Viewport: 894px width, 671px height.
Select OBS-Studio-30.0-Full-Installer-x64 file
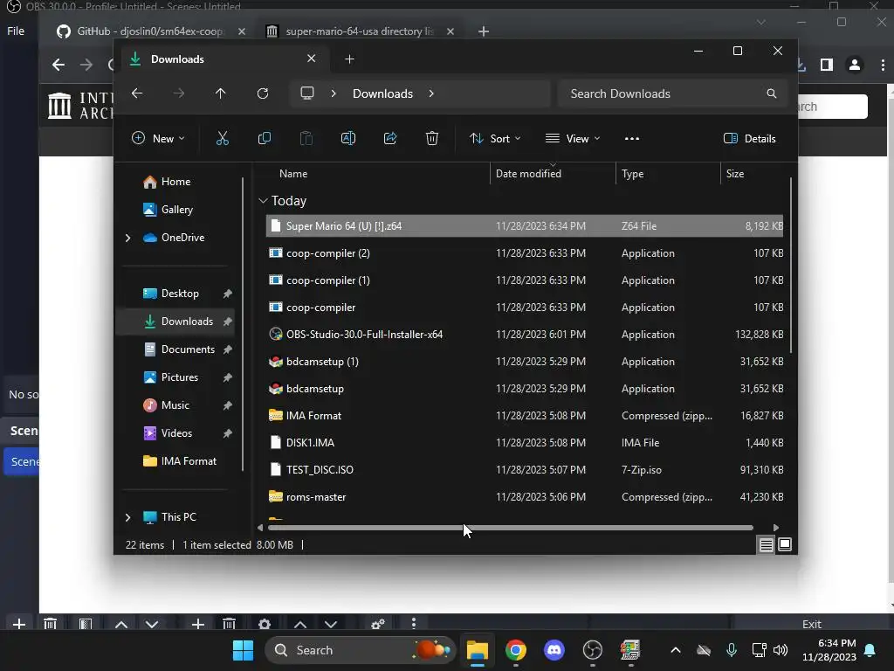tap(525, 335)
